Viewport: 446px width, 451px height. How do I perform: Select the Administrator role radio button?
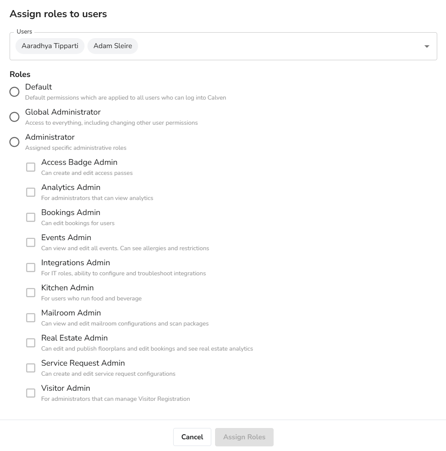[15, 142]
